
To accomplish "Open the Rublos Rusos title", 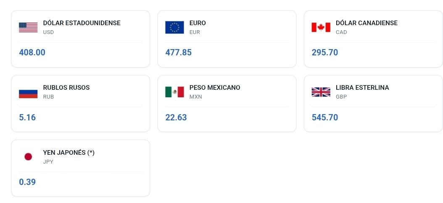I will click(x=66, y=88).
